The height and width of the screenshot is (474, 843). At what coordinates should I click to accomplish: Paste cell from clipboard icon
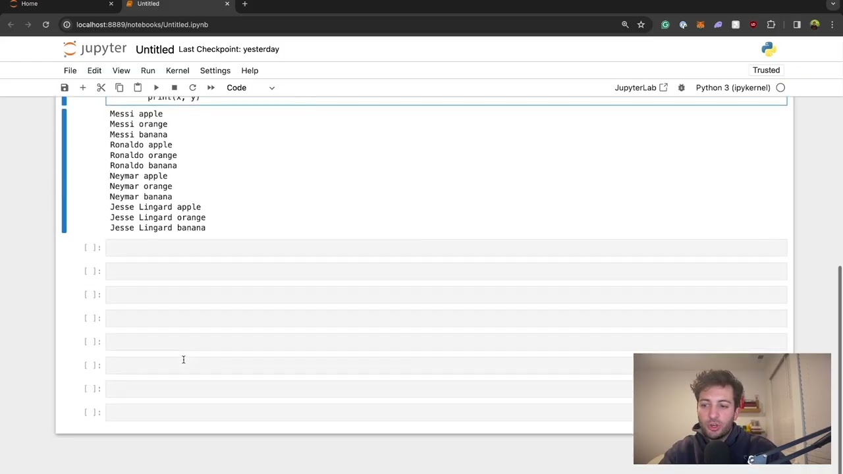pyautogui.click(x=138, y=88)
